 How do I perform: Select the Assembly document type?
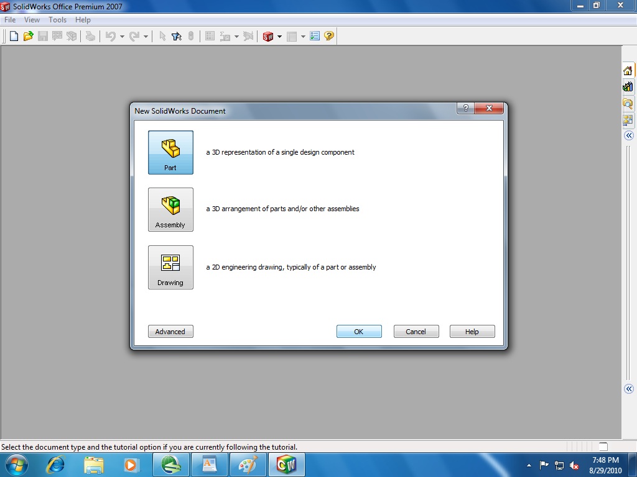170,209
